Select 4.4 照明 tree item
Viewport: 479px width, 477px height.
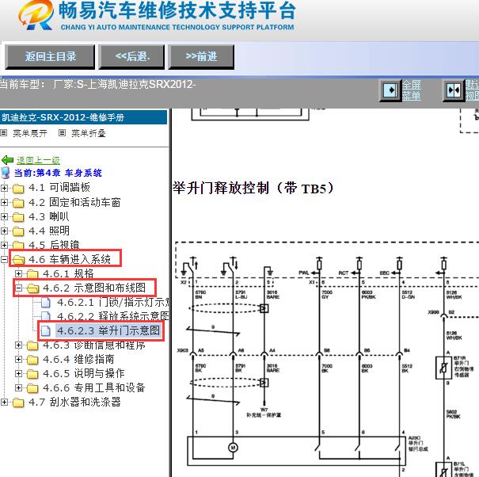pyautogui.click(x=49, y=231)
